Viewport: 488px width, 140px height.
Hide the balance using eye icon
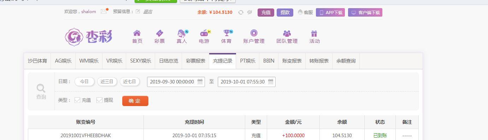pos(249,12)
